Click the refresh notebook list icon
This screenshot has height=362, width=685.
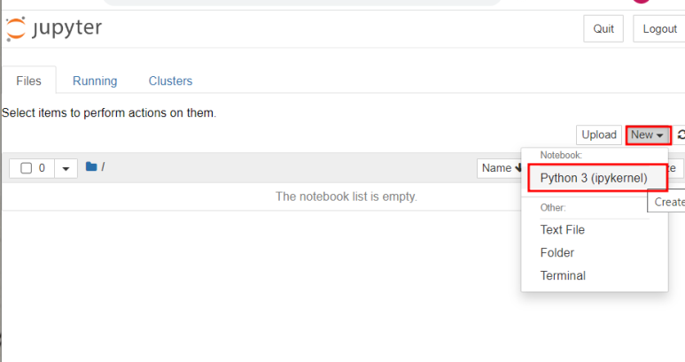tap(681, 135)
